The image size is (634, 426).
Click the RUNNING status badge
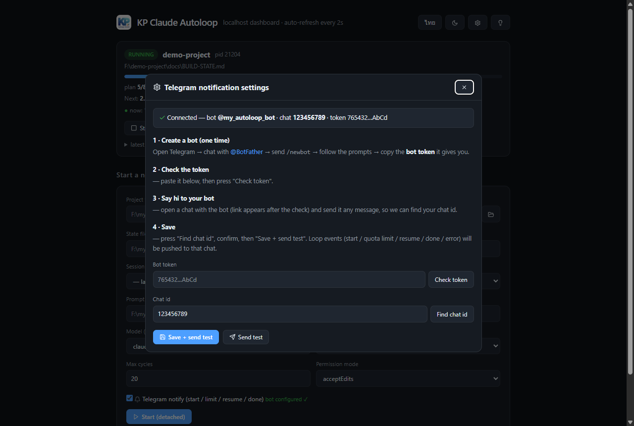pos(141,54)
